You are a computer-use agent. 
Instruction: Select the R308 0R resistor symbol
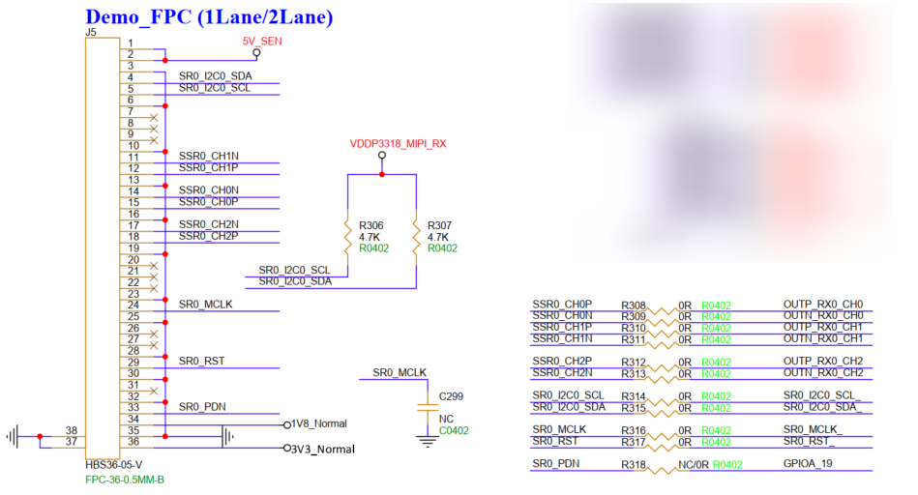pos(662,307)
